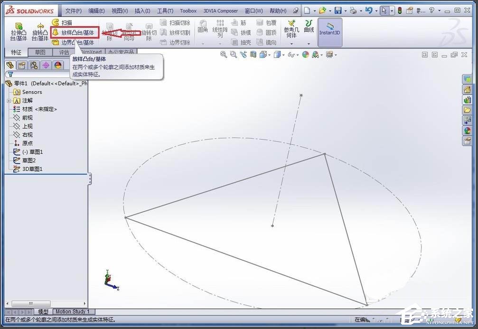The image size is (478, 329).
Task: Toggle Instant3D mode on or off
Action: click(329, 32)
